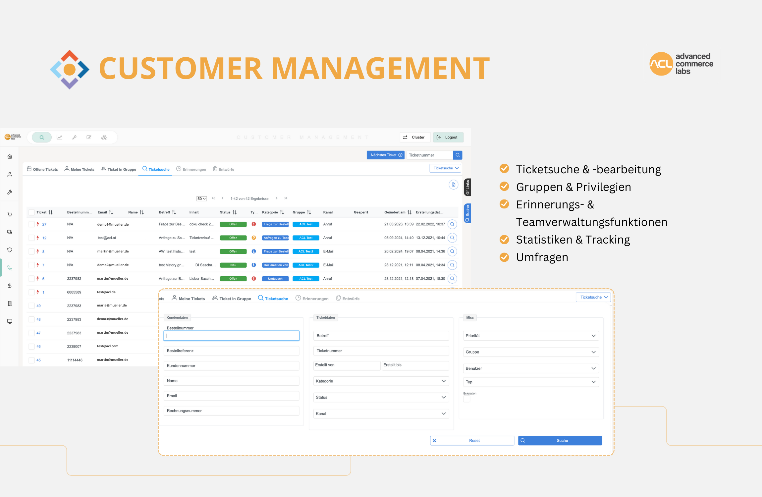Viewport: 762px width, 497px height.
Task: Enable the Eskalation checkbox
Action: (x=466, y=399)
